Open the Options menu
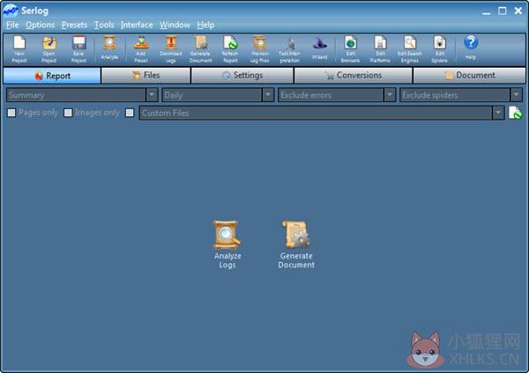 point(41,25)
